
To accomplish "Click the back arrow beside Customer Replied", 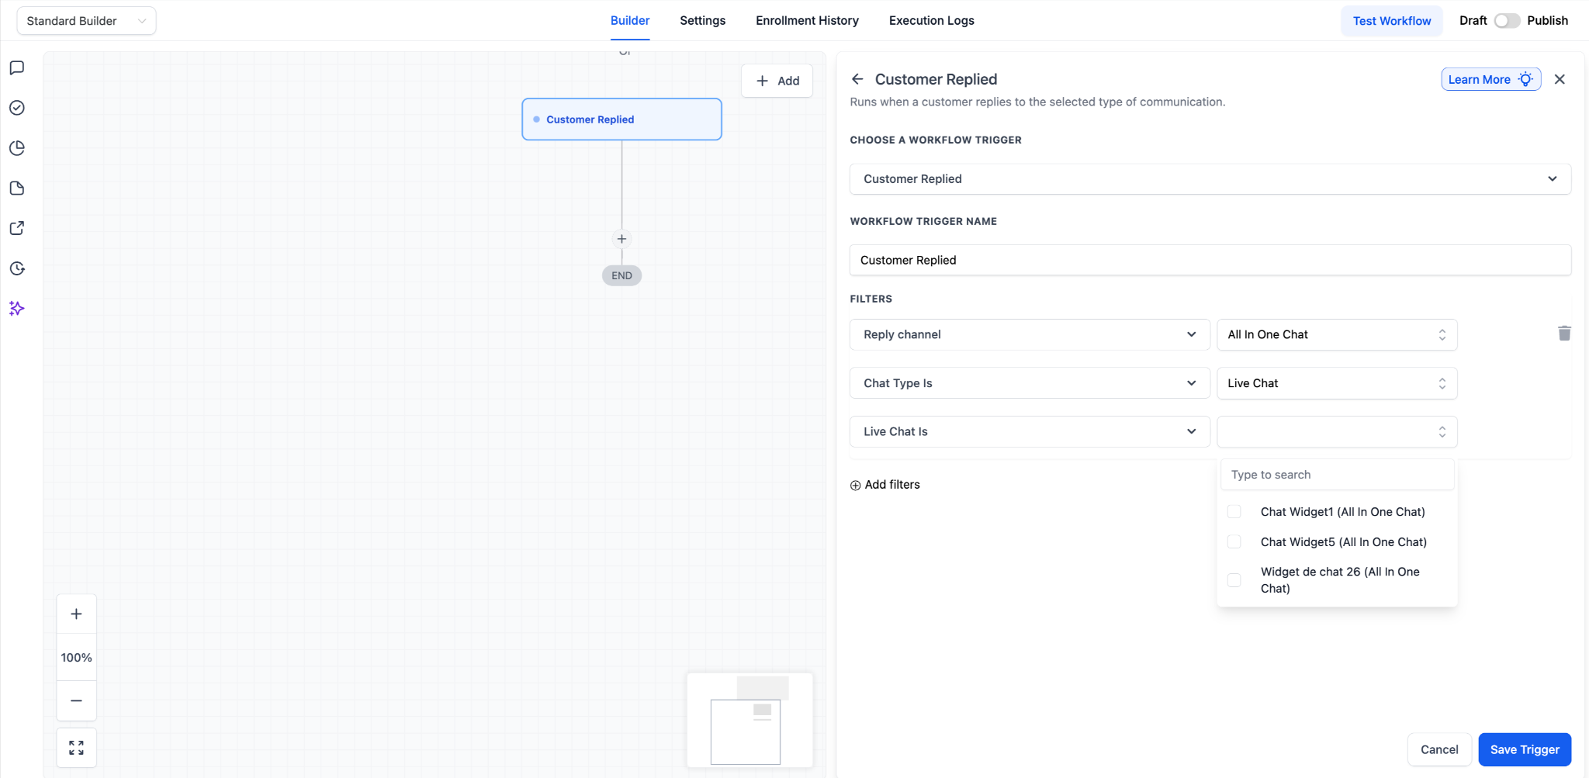I will coord(857,79).
